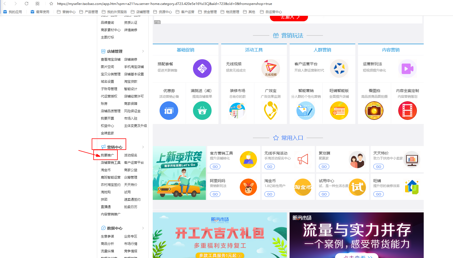Click the 广效宝 location pin icon
The height and width of the screenshot is (258, 453).
[x=270, y=111]
